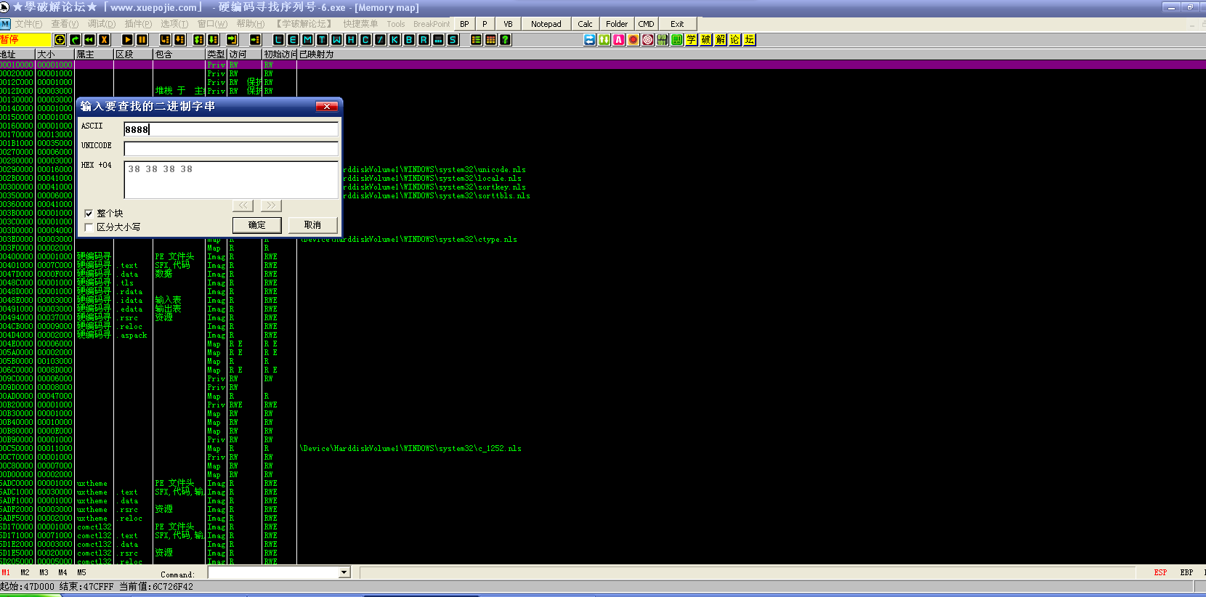Click the BP button
This screenshot has height=597, width=1206.
point(464,24)
